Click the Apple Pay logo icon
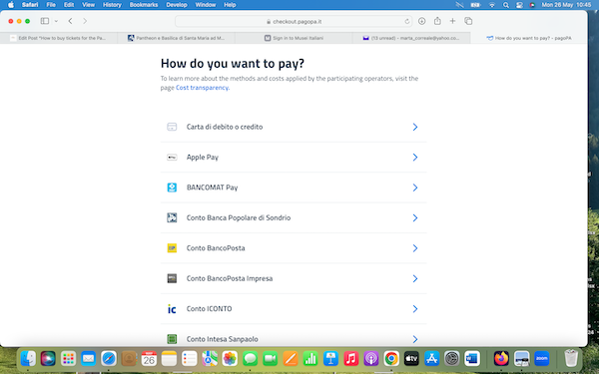Image resolution: width=599 pixels, height=374 pixels. [172, 158]
